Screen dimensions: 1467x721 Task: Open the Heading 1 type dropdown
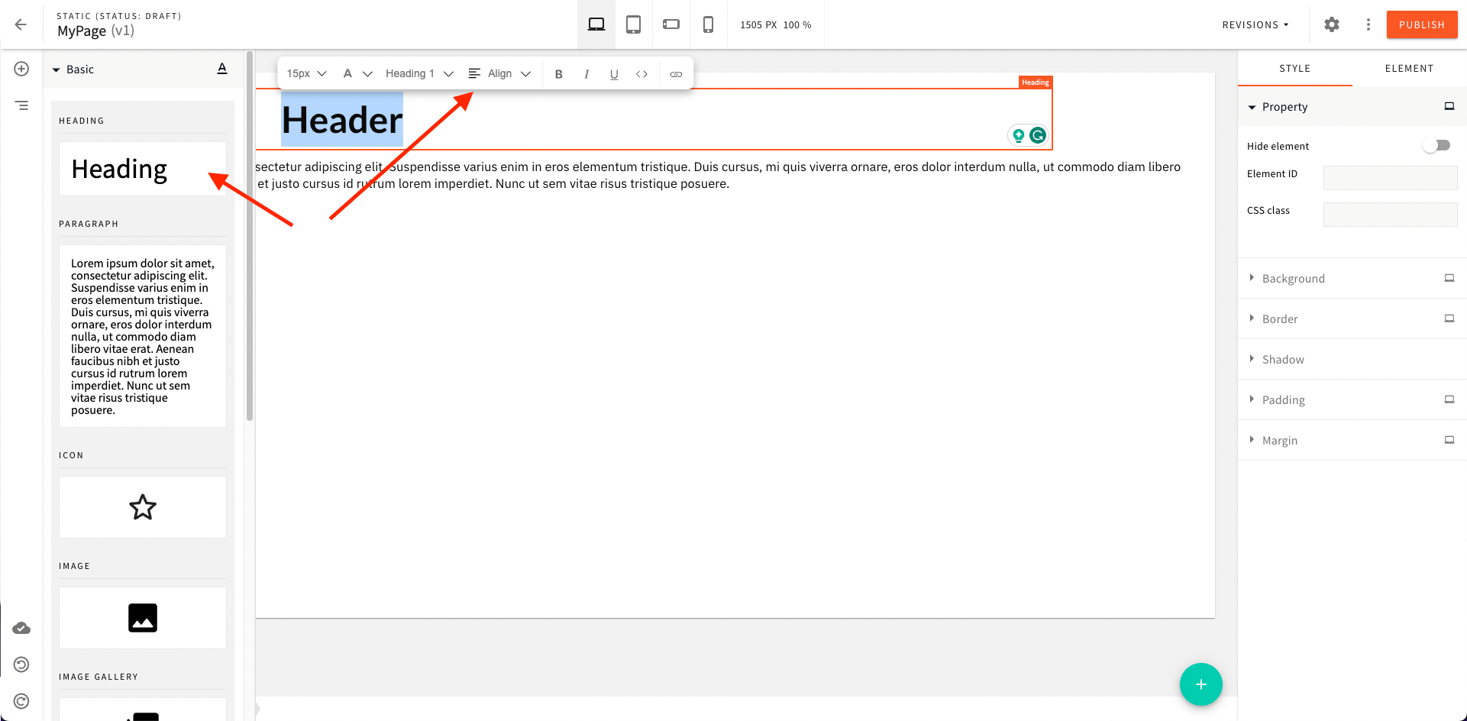[418, 73]
